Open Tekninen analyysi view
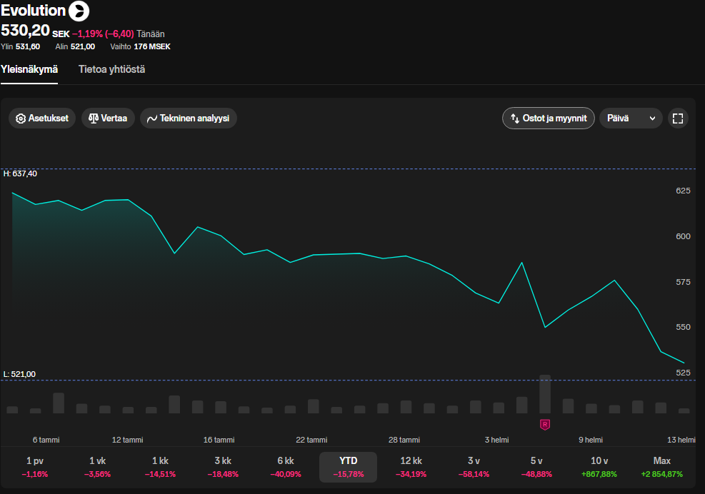This screenshot has height=494, width=705. pyautogui.click(x=188, y=119)
